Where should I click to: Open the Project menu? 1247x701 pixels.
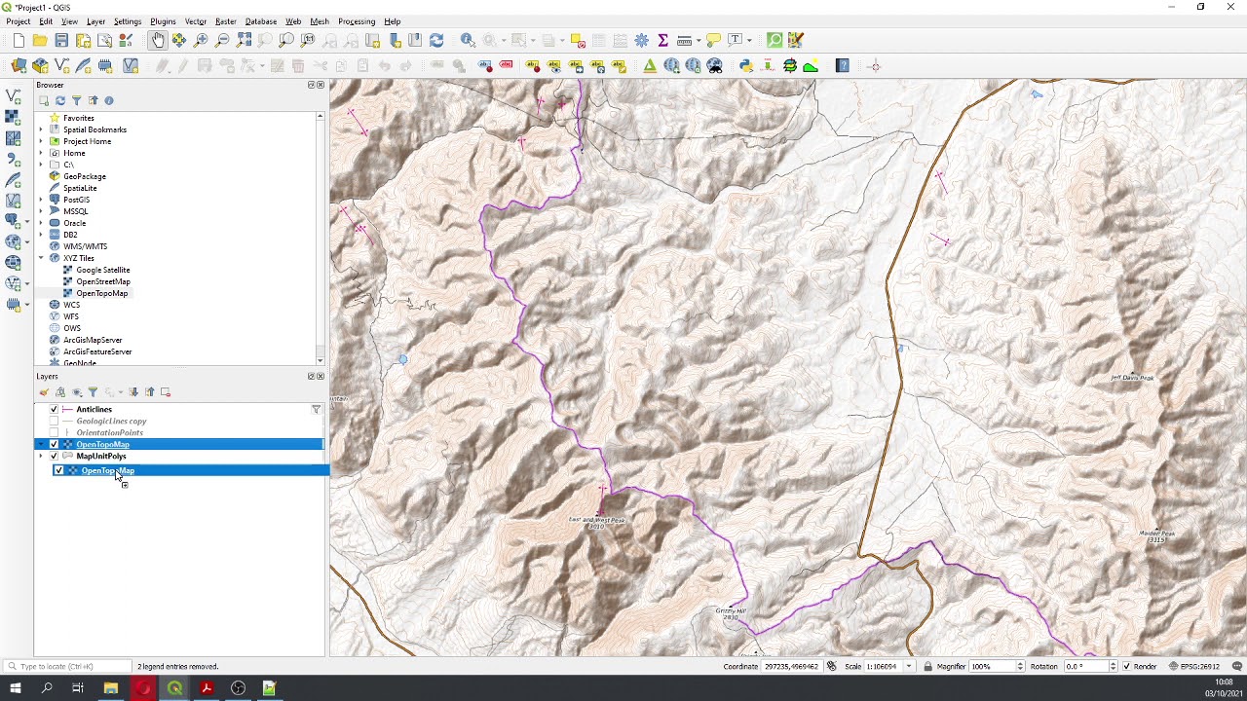18,21
